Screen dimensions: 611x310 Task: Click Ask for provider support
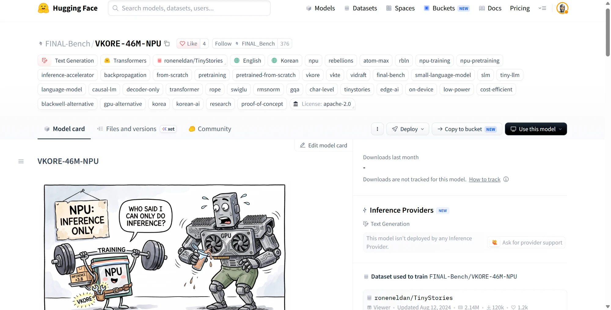(526, 243)
